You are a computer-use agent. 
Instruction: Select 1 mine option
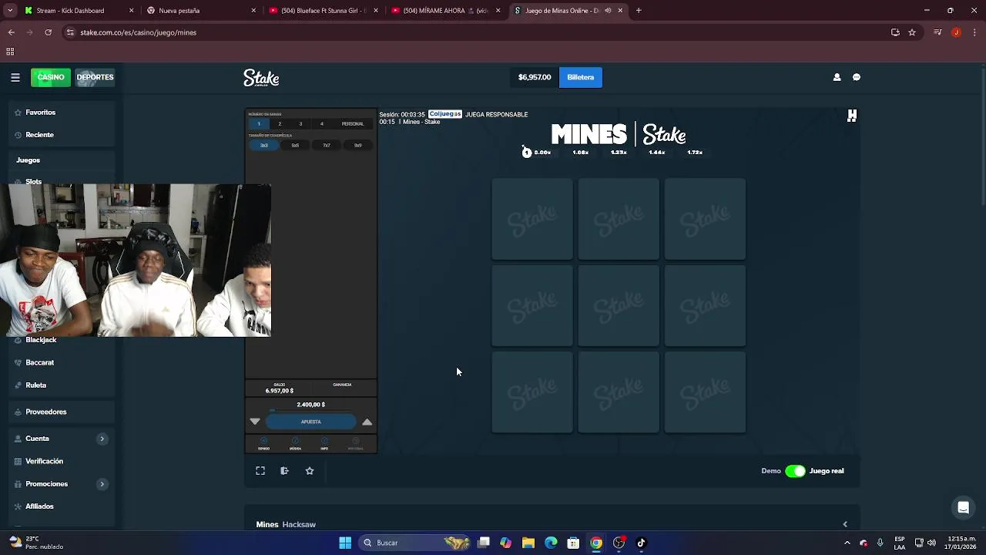(x=259, y=123)
